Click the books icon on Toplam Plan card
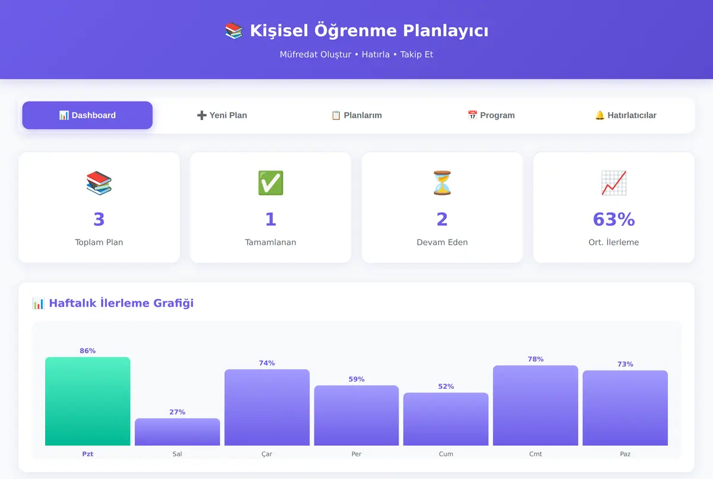Image resolution: width=713 pixels, height=479 pixels. pyautogui.click(x=99, y=183)
